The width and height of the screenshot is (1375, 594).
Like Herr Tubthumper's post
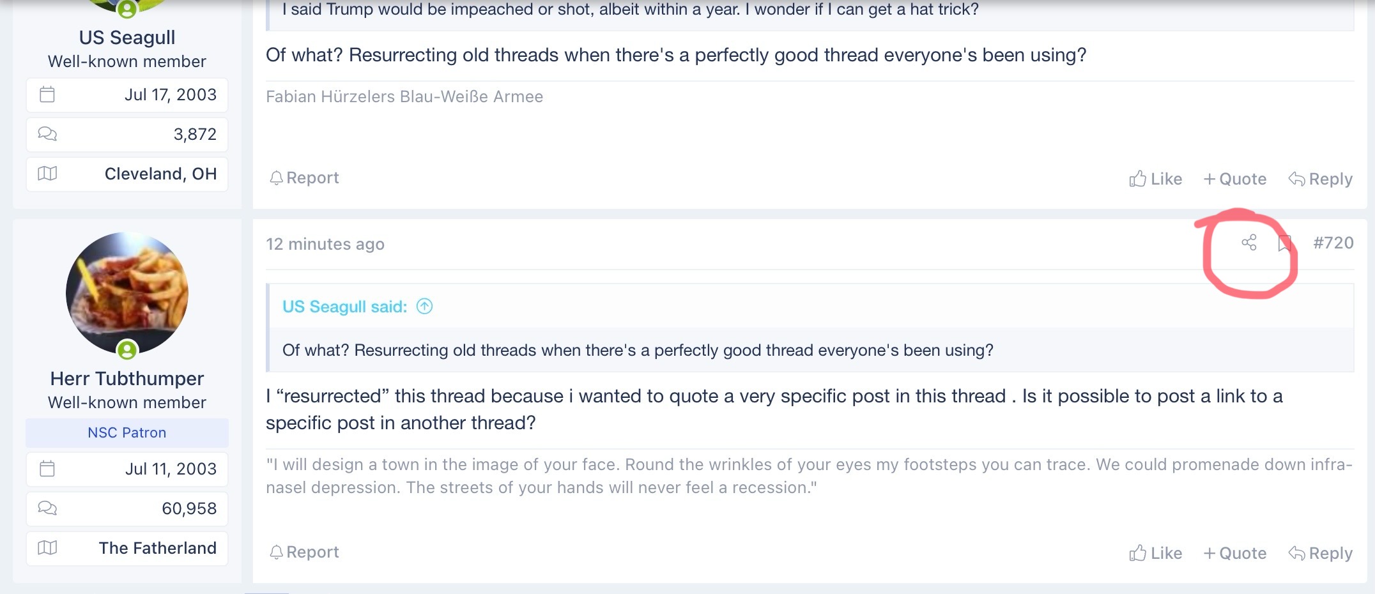pyautogui.click(x=1155, y=553)
